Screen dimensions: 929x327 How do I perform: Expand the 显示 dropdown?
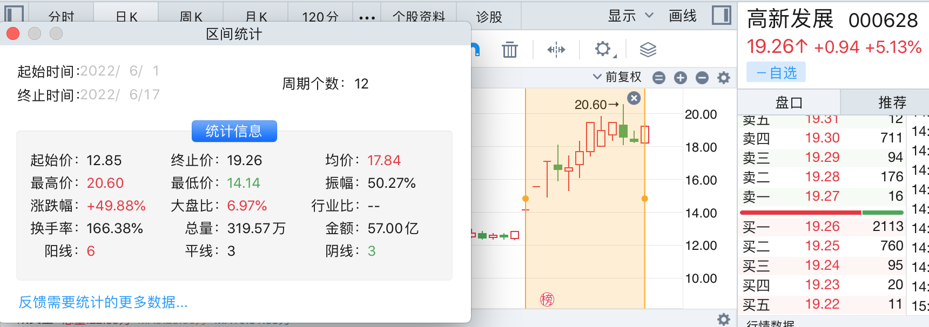click(x=630, y=16)
